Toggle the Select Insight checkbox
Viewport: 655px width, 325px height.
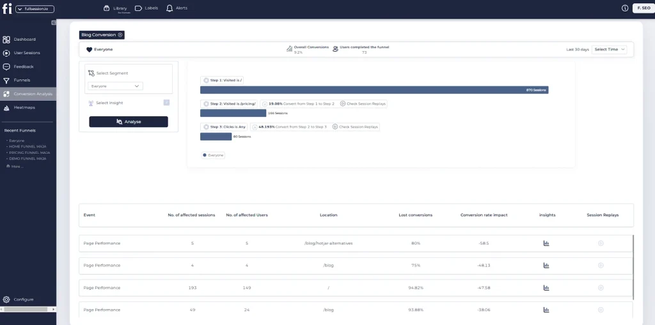point(167,103)
